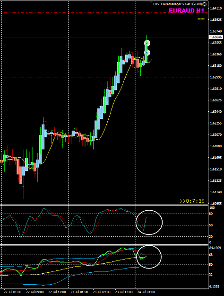Click the 50 level on stochastic scale

coord(211,225)
